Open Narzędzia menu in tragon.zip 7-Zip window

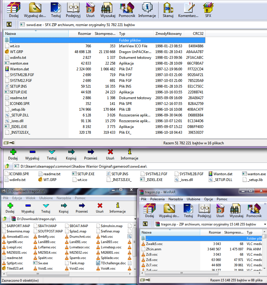[x=63, y=198]
